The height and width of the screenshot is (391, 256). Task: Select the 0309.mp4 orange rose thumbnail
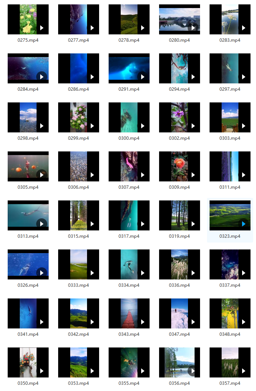click(179, 166)
